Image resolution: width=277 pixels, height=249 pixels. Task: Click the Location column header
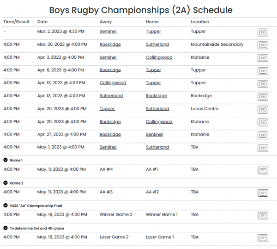click(200, 22)
